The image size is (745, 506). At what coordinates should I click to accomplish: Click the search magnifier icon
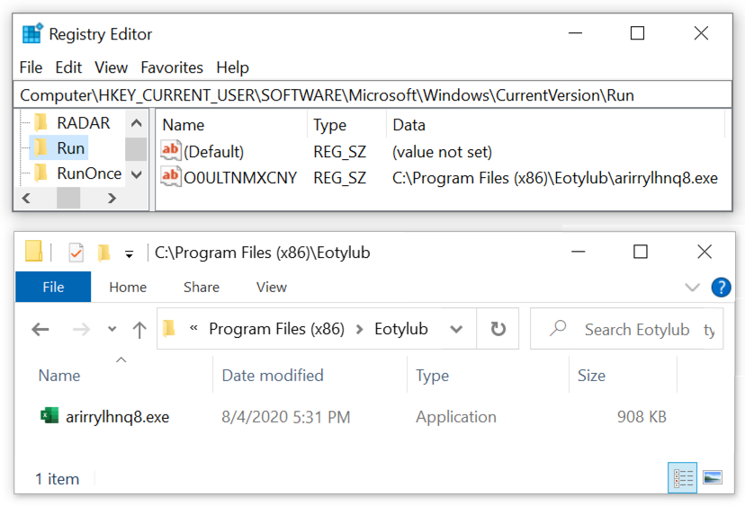(558, 328)
